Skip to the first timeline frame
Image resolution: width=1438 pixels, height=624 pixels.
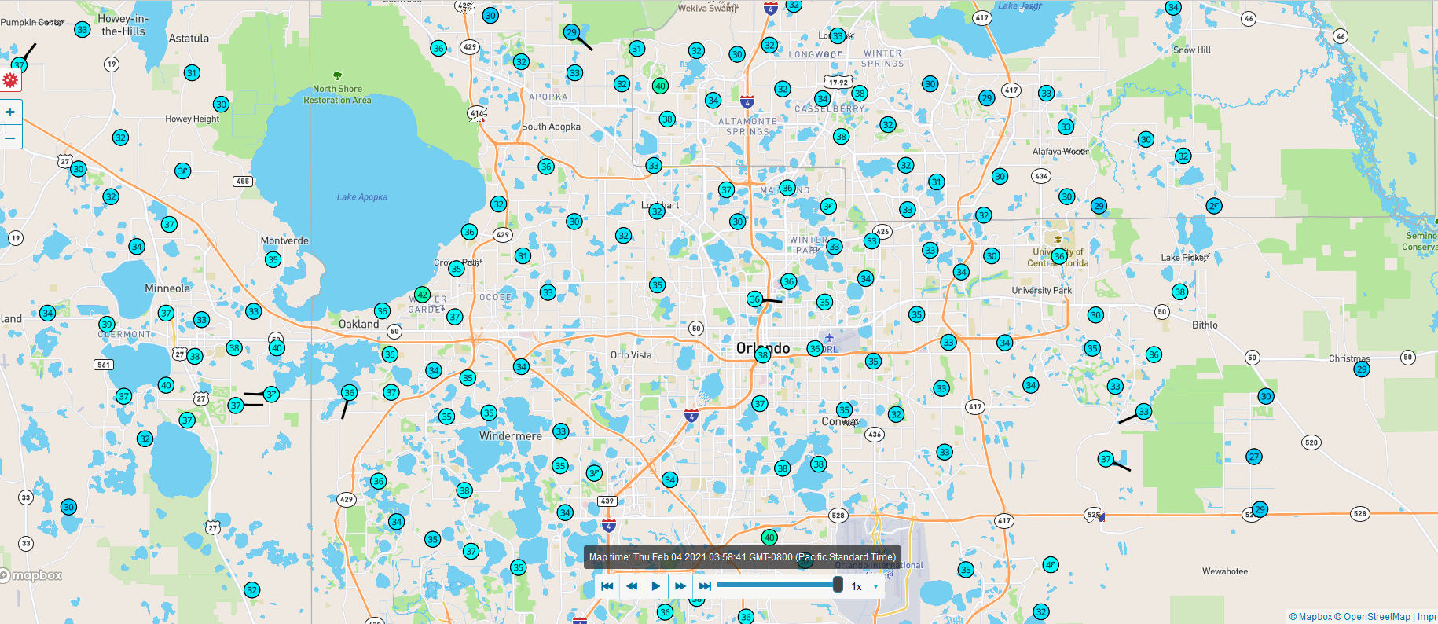coord(607,586)
